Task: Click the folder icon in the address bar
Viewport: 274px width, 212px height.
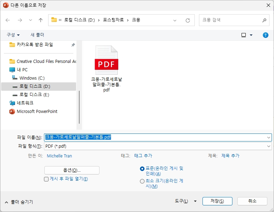Action: point(54,20)
